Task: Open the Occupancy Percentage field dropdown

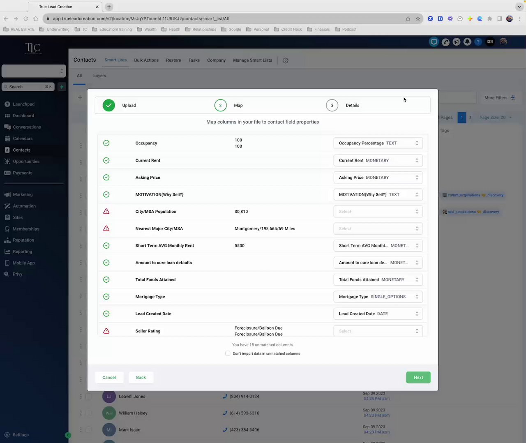Action: click(378, 143)
